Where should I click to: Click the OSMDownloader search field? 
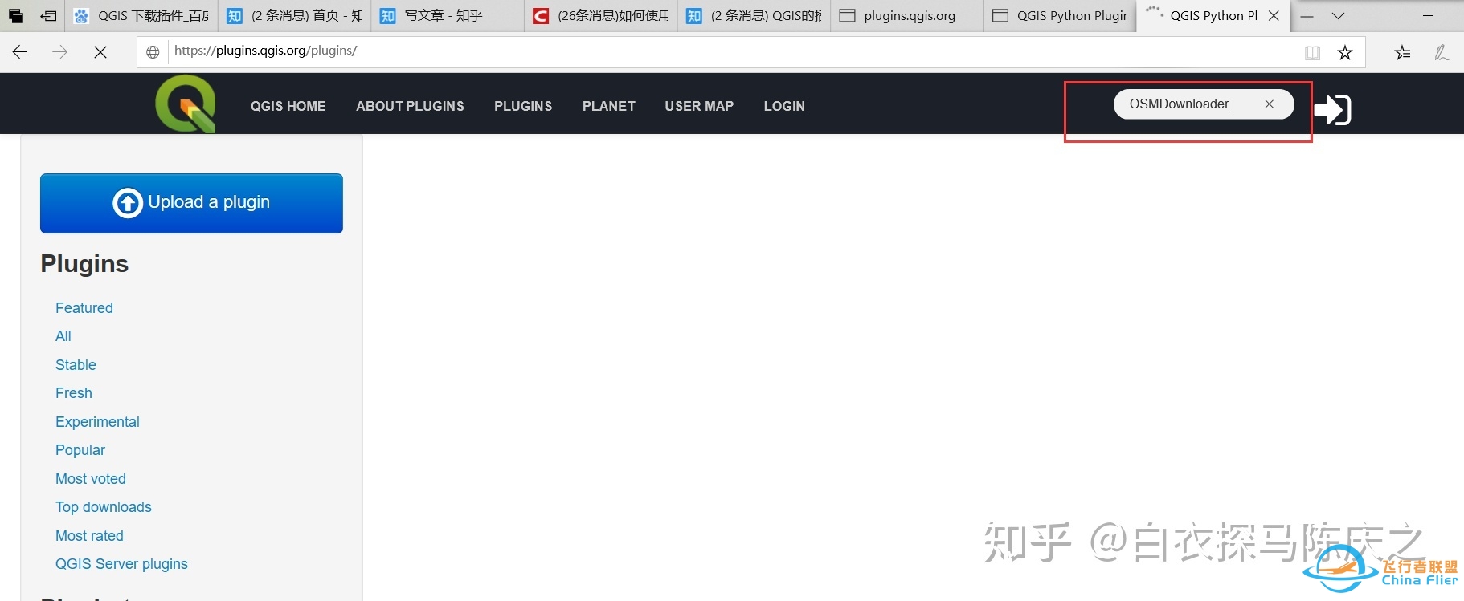[1204, 104]
